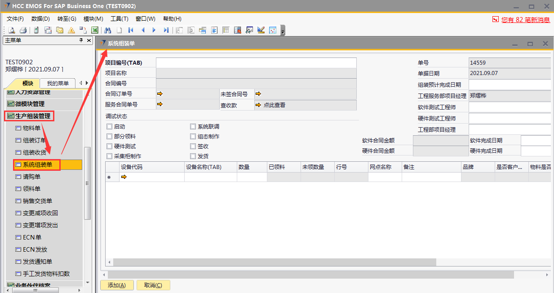Go to next record arrow icon
This screenshot has height=293, width=554.
click(154, 30)
